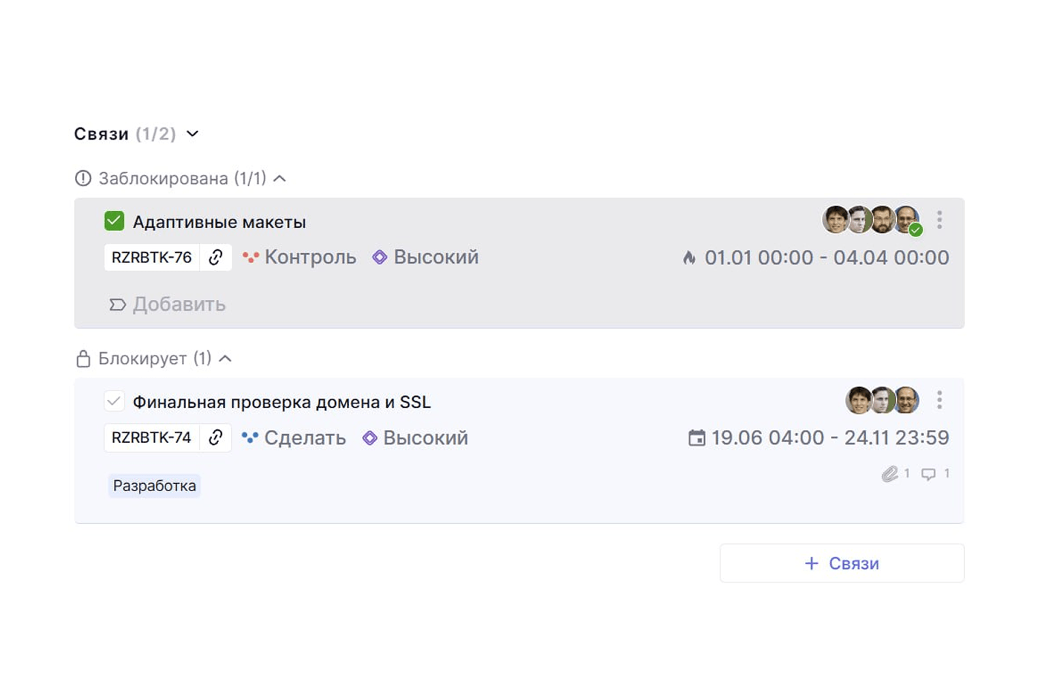Viewport: 1040px width, 680px height.
Task: Check the Финальная проверка домена и SSL checkbox
Action: click(x=114, y=401)
